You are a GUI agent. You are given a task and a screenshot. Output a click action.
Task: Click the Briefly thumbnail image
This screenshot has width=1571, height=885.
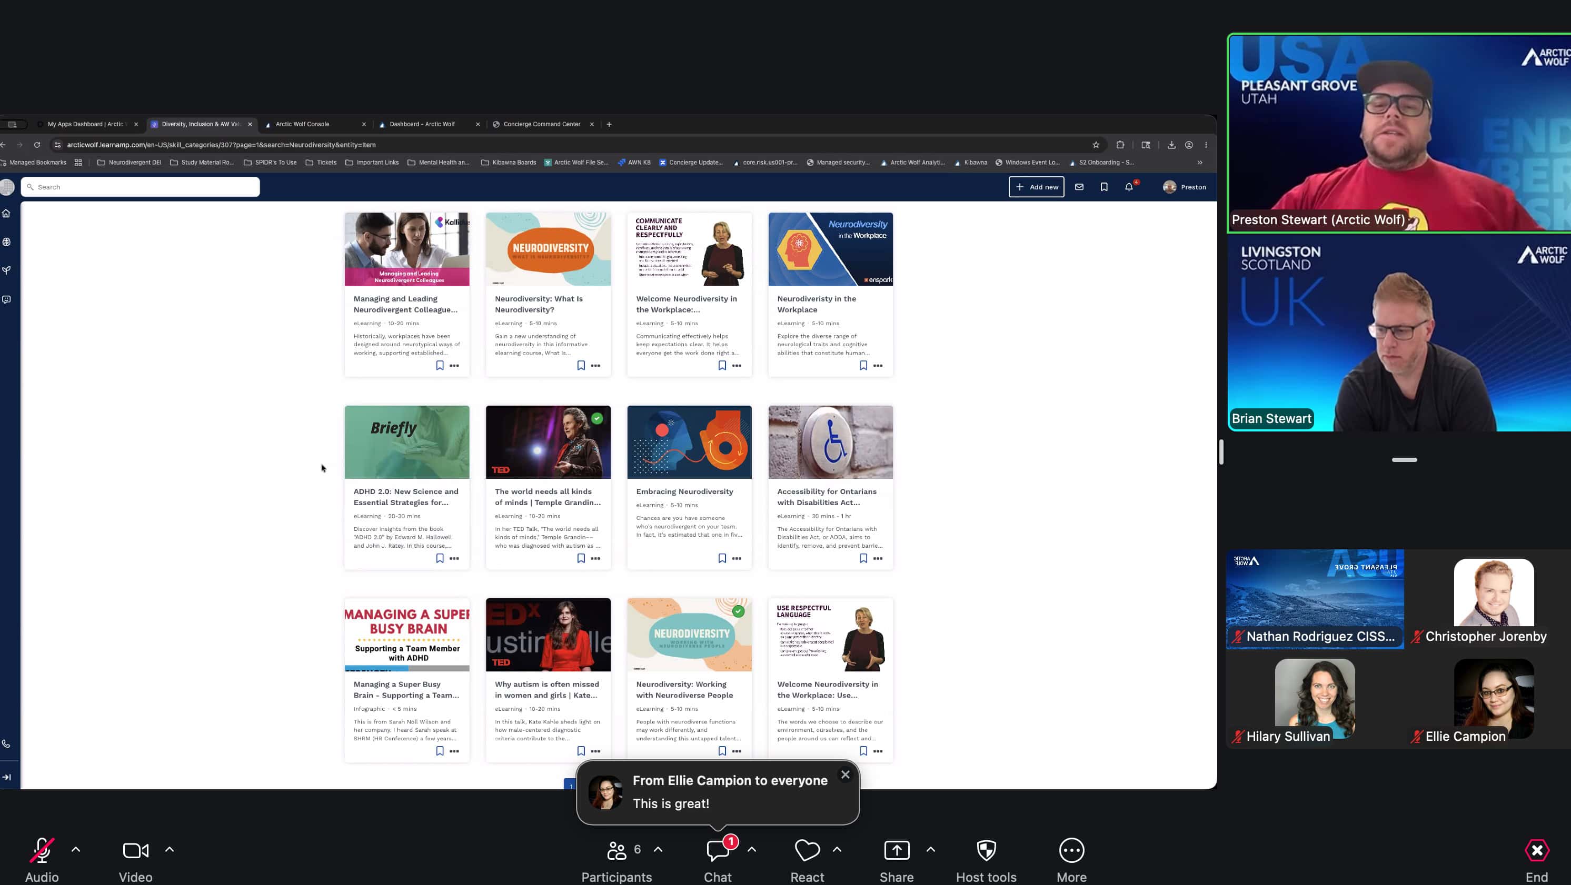tap(407, 442)
